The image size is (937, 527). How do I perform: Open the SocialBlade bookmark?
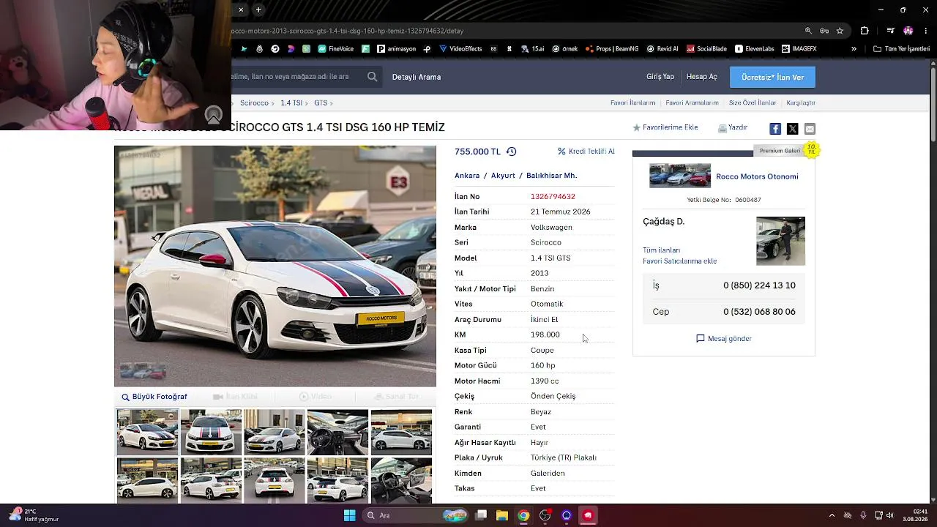point(706,49)
